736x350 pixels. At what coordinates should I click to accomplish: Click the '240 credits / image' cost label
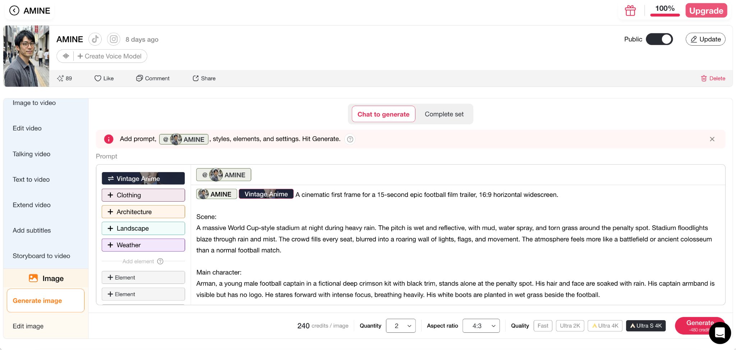pos(323,326)
